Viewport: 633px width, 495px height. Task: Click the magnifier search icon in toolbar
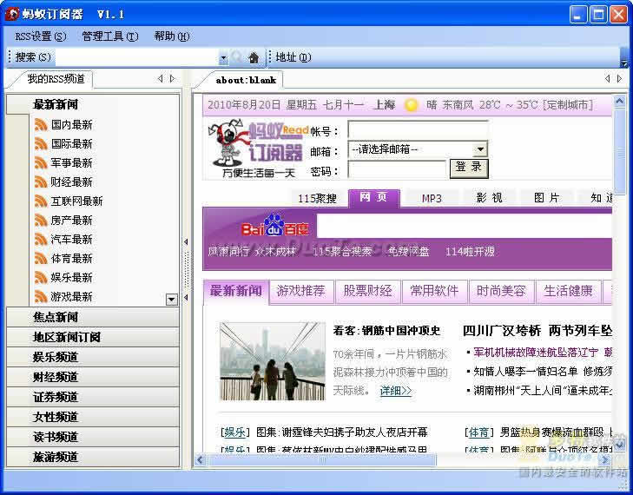237,57
